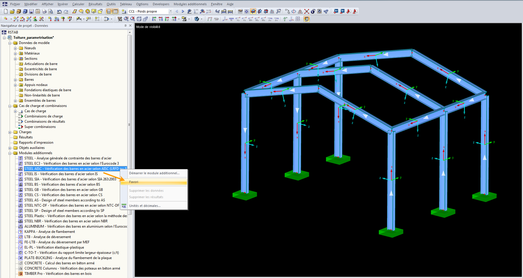The image size is (523, 278).
Task: Click the wireframe cube display icon
Action: coord(139,19)
